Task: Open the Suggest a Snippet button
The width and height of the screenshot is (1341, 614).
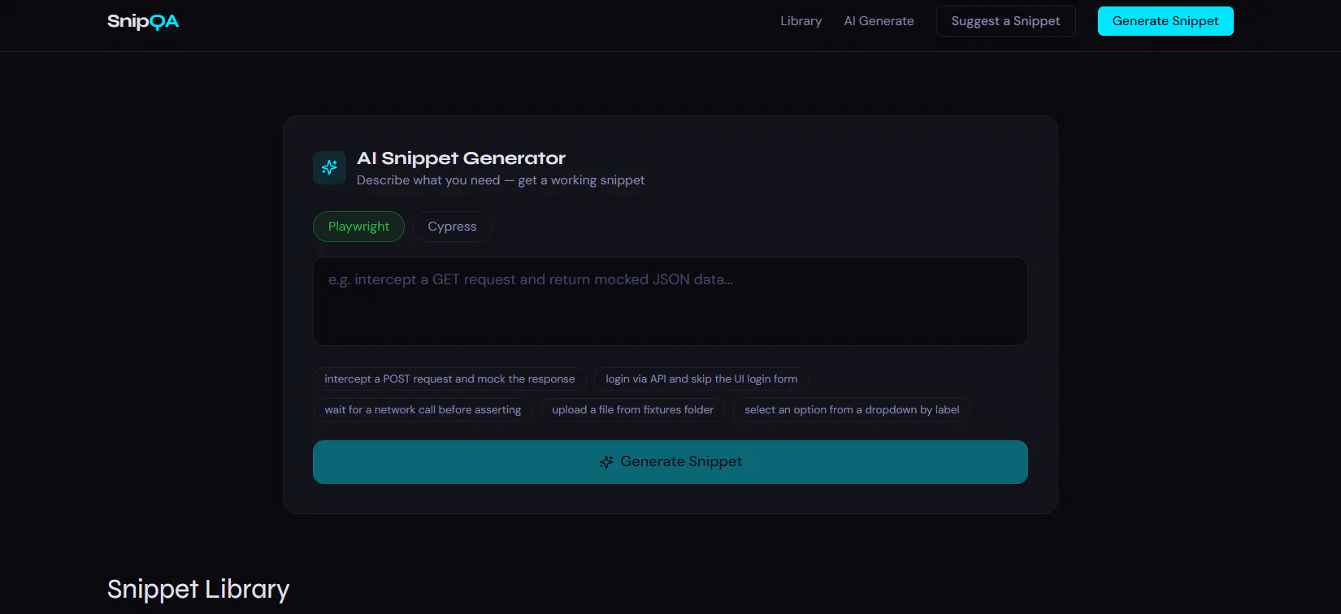Action: point(1005,21)
